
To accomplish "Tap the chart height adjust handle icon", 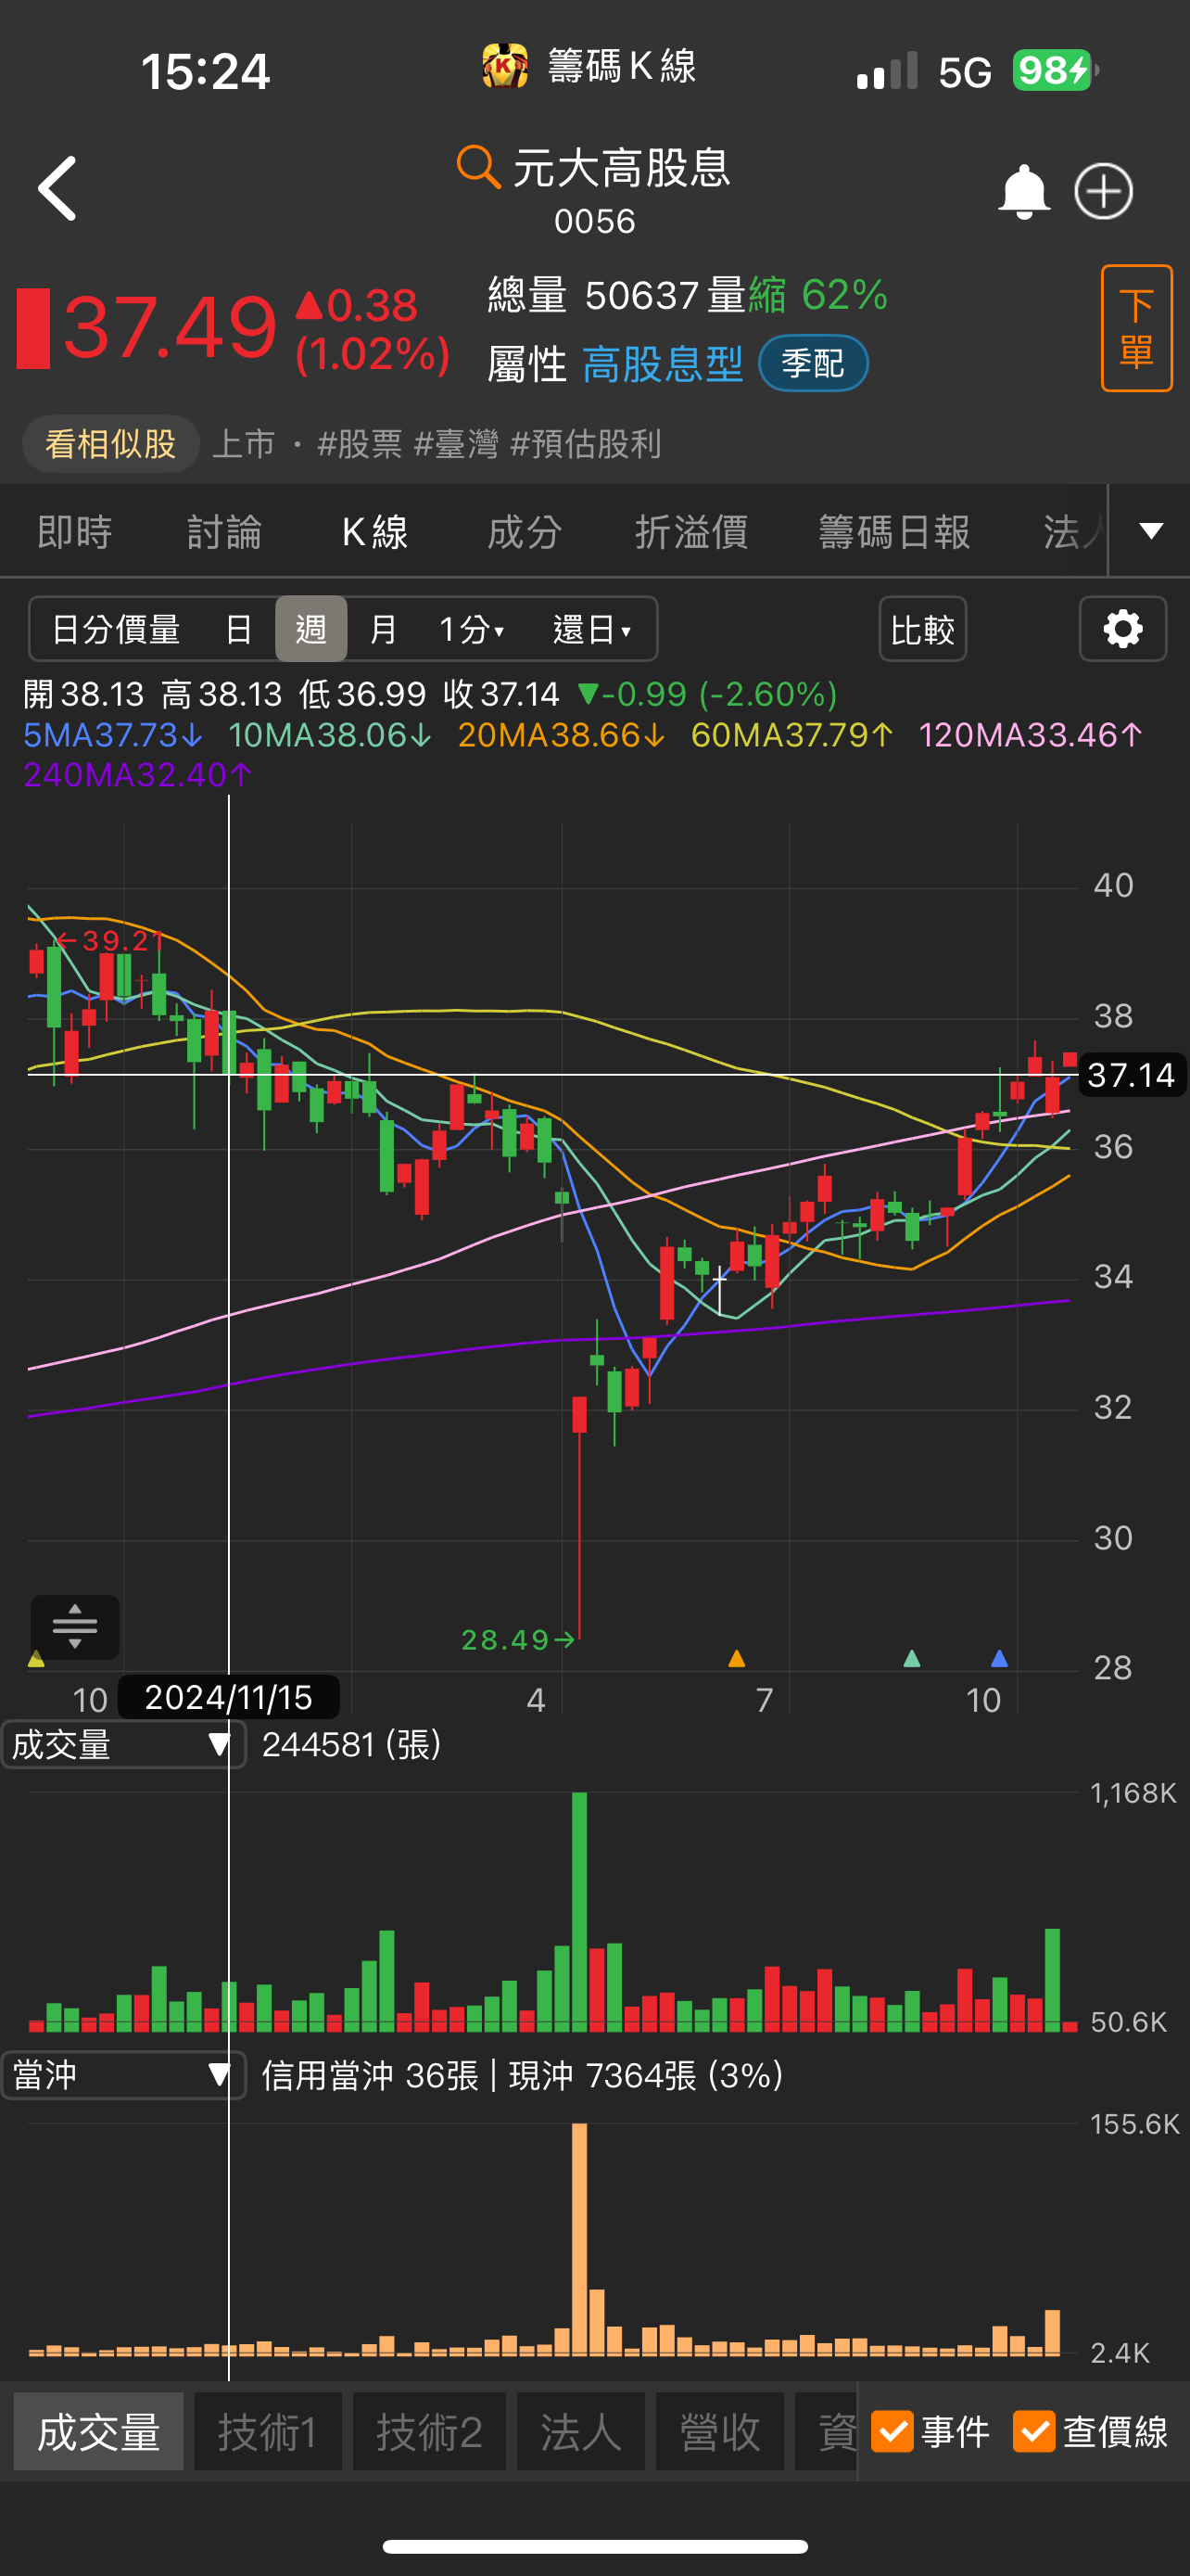I will (x=75, y=1626).
